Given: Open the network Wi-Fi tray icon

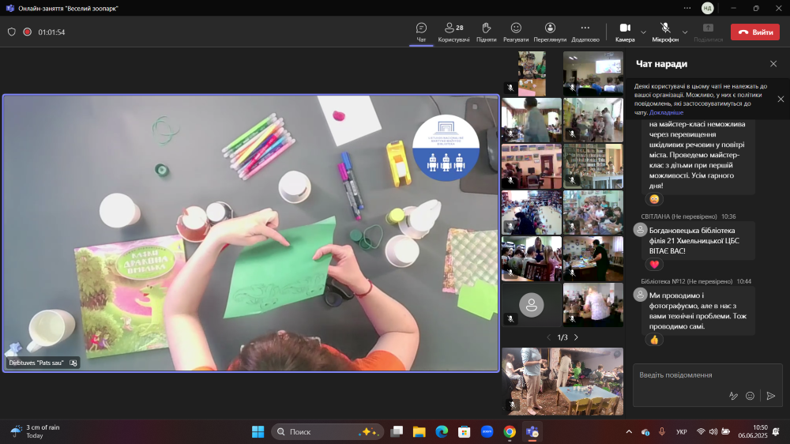Looking at the screenshot, I should tap(700, 431).
